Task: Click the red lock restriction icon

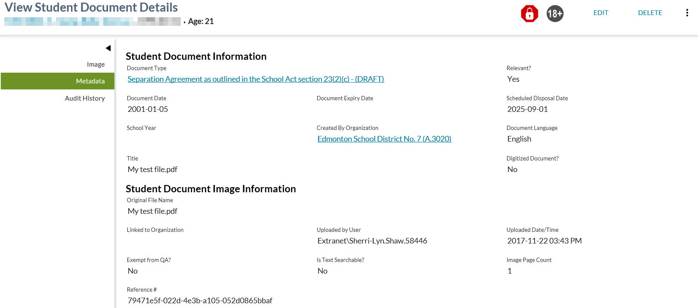Action: 529,14
